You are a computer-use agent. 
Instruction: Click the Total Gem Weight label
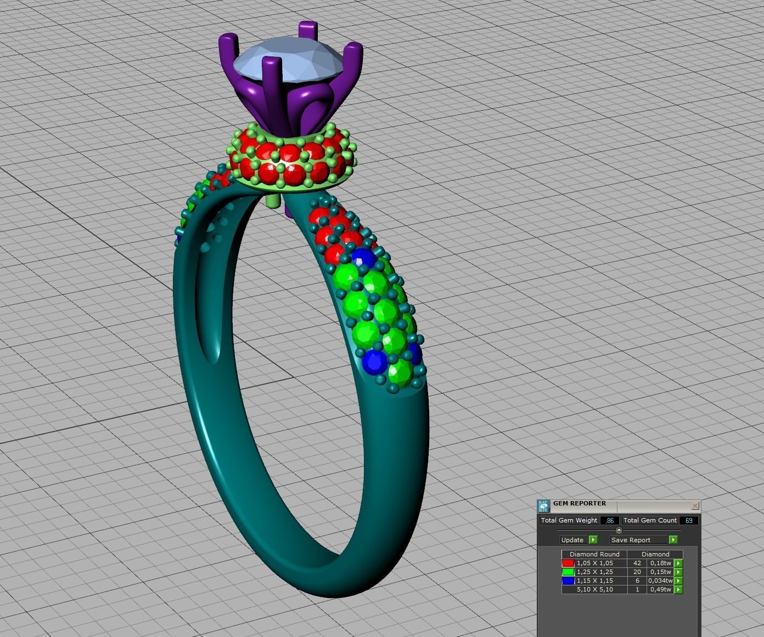(x=569, y=520)
